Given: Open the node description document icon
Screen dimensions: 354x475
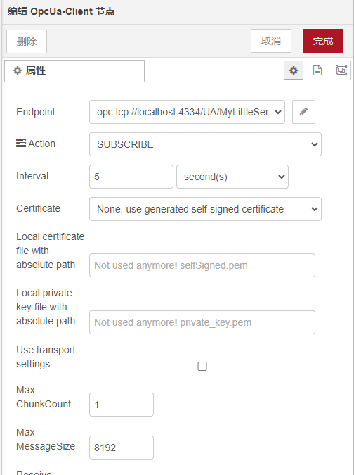Looking at the screenshot, I should (x=317, y=70).
